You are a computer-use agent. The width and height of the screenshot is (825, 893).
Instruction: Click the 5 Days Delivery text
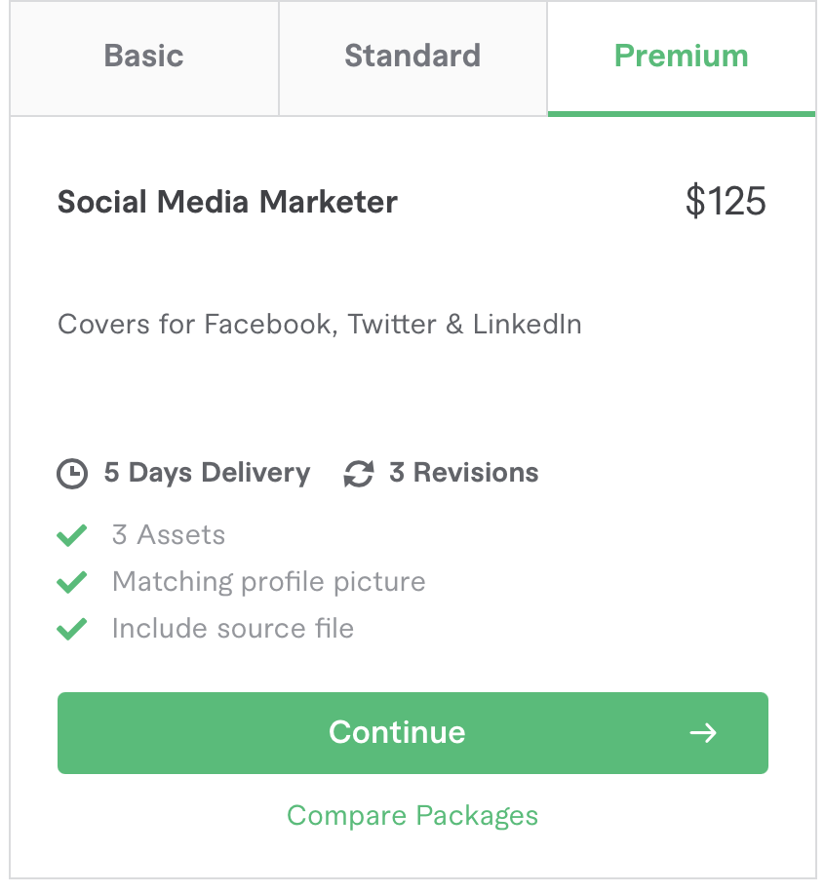(x=207, y=473)
